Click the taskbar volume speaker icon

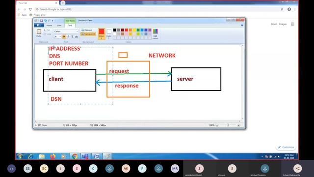(x=279, y=156)
